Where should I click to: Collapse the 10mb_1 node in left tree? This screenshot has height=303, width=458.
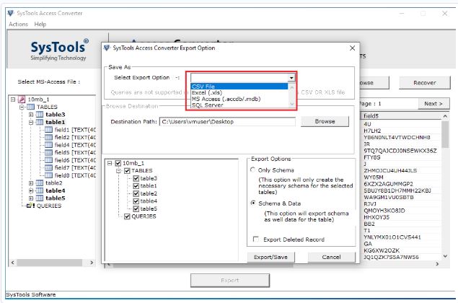click(x=12, y=100)
